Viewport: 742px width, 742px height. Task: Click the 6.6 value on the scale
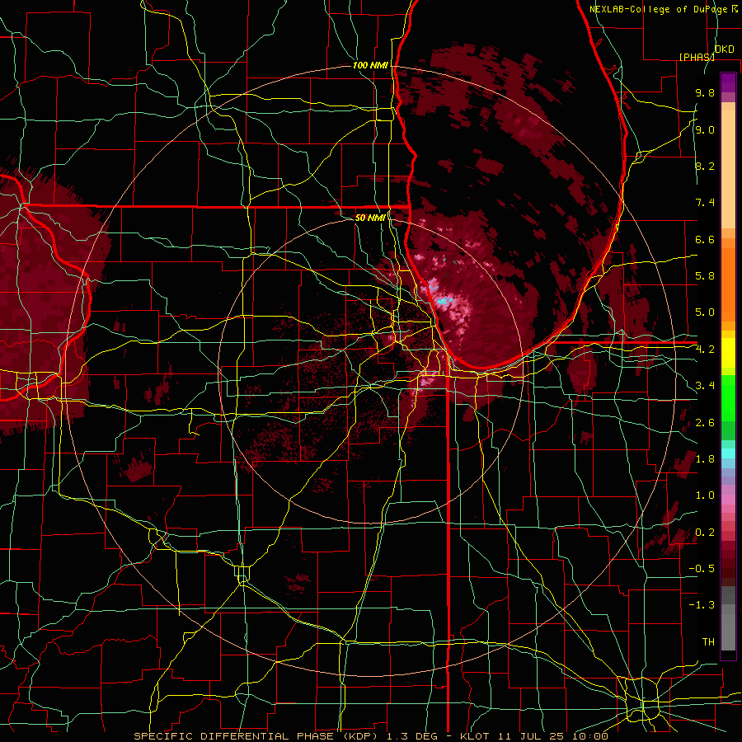pyautogui.click(x=705, y=239)
